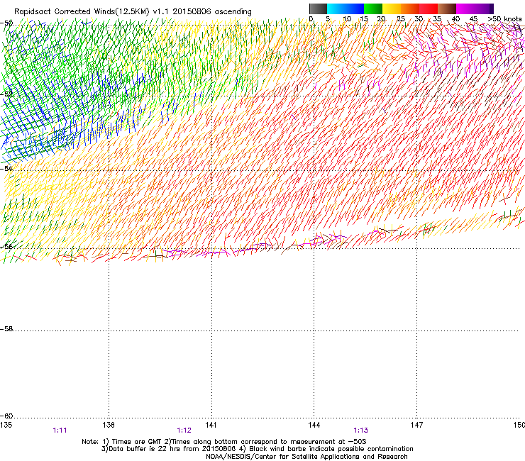This screenshot has width=525, height=461.
Task: Click the '35' legend scale label
Action: [x=437, y=19]
